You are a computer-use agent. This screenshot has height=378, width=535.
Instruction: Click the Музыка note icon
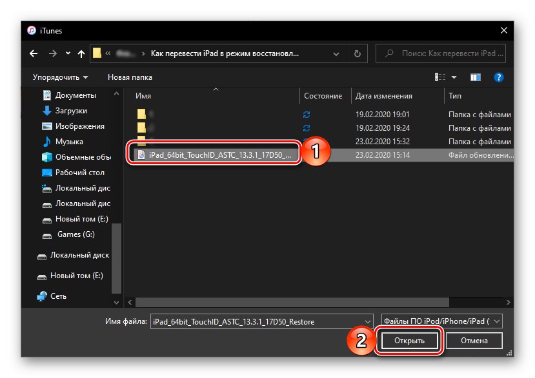click(x=46, y=142)
